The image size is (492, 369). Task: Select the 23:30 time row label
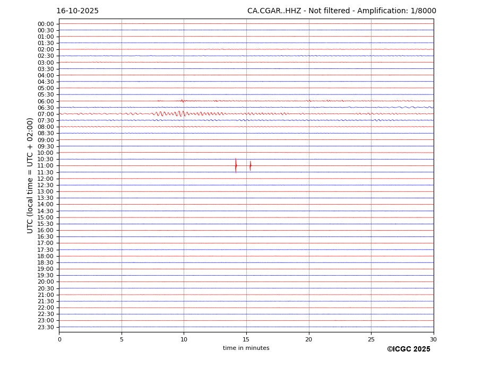tap(46, 327)
